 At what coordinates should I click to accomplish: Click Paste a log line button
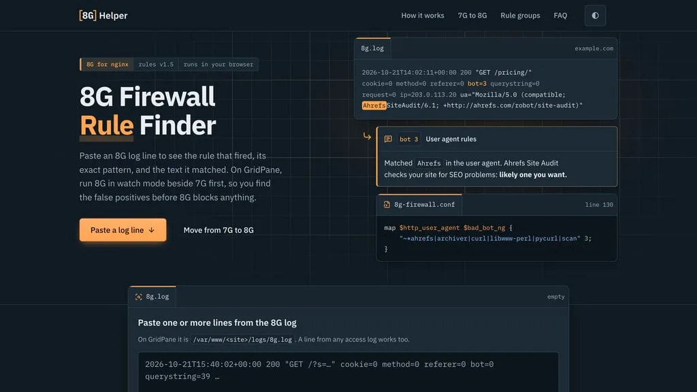123,230
